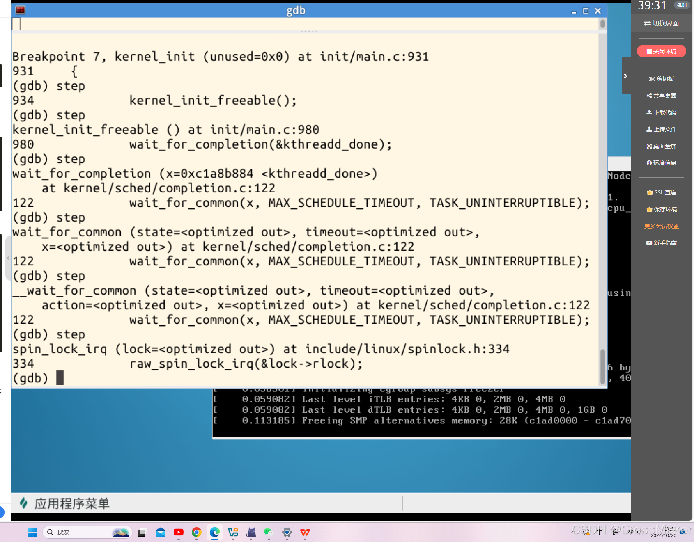Open WPS Office from taskbar
Screen dimensions: 694x542
pyautogui.click(x=305, y=532)
